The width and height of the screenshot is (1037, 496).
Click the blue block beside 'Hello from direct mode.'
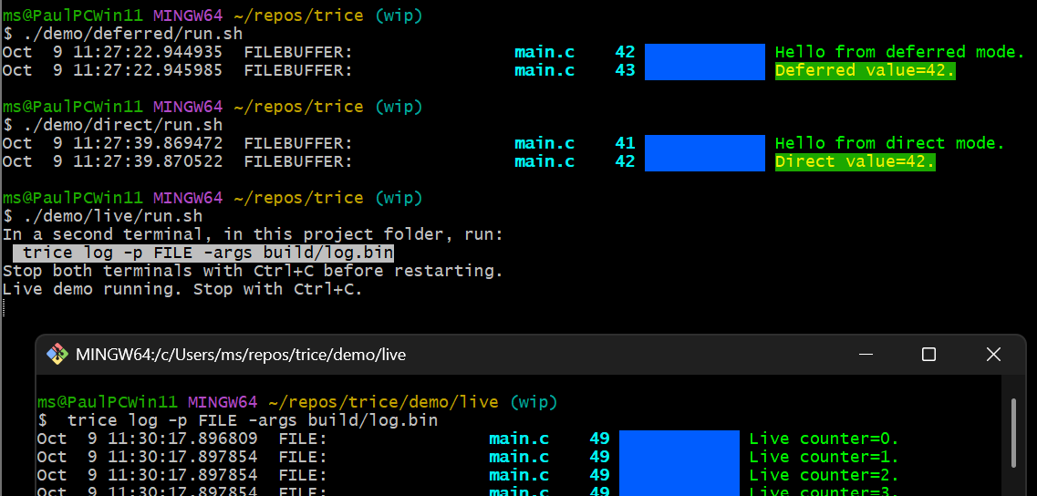(705, 143)
